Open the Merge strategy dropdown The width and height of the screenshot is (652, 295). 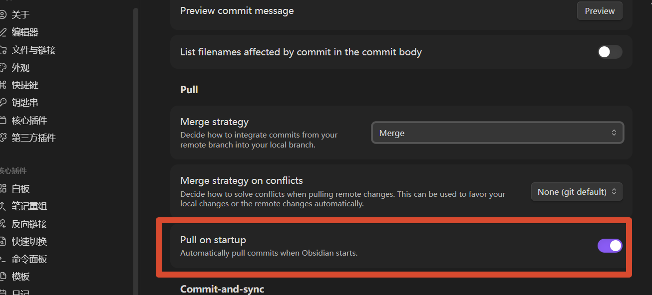point(498,133)
